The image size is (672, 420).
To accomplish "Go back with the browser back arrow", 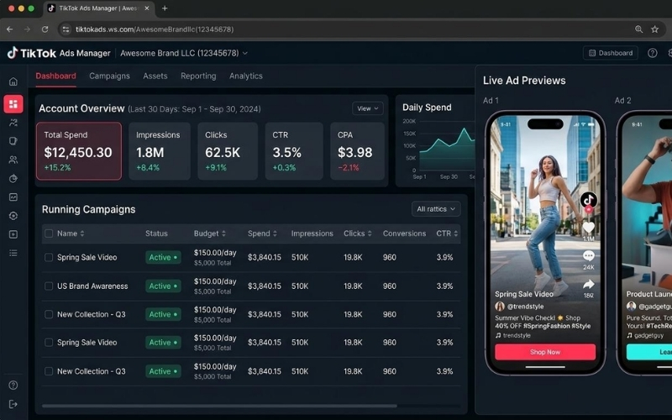I will point(9,29).
